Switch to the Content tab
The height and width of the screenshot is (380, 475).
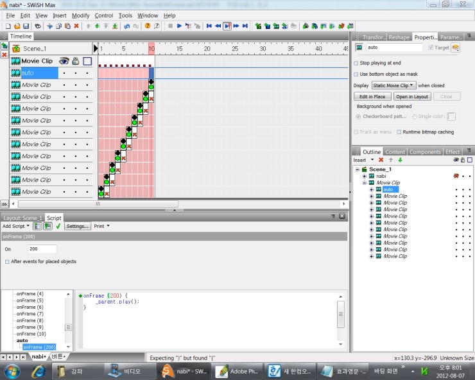pos(395,152)
